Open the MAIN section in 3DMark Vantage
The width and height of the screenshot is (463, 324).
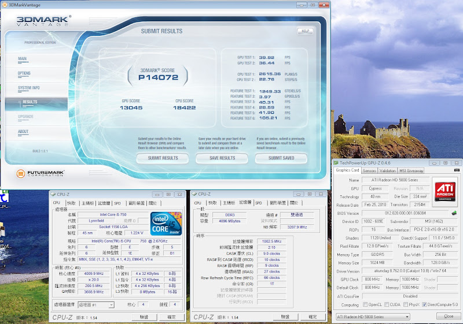(x=23, y=59)
